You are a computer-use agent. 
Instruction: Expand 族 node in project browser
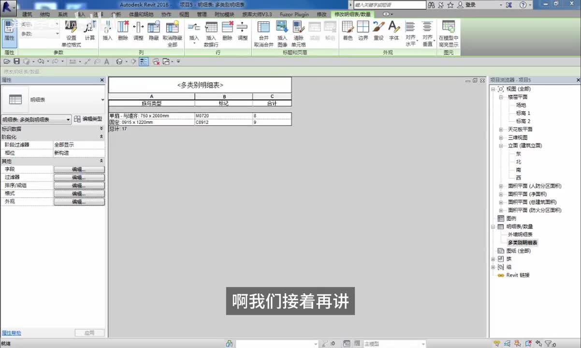tap(493, 259)
